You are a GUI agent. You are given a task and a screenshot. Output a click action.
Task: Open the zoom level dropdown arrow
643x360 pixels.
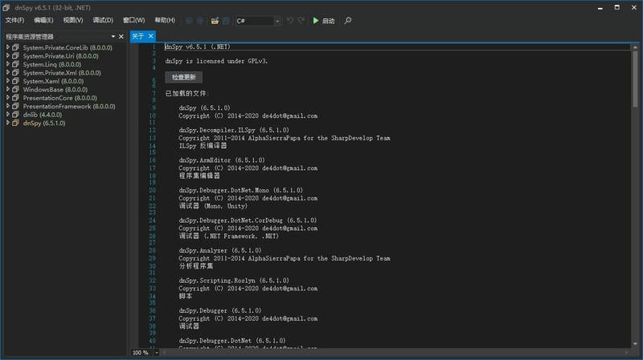pos(156,353)
